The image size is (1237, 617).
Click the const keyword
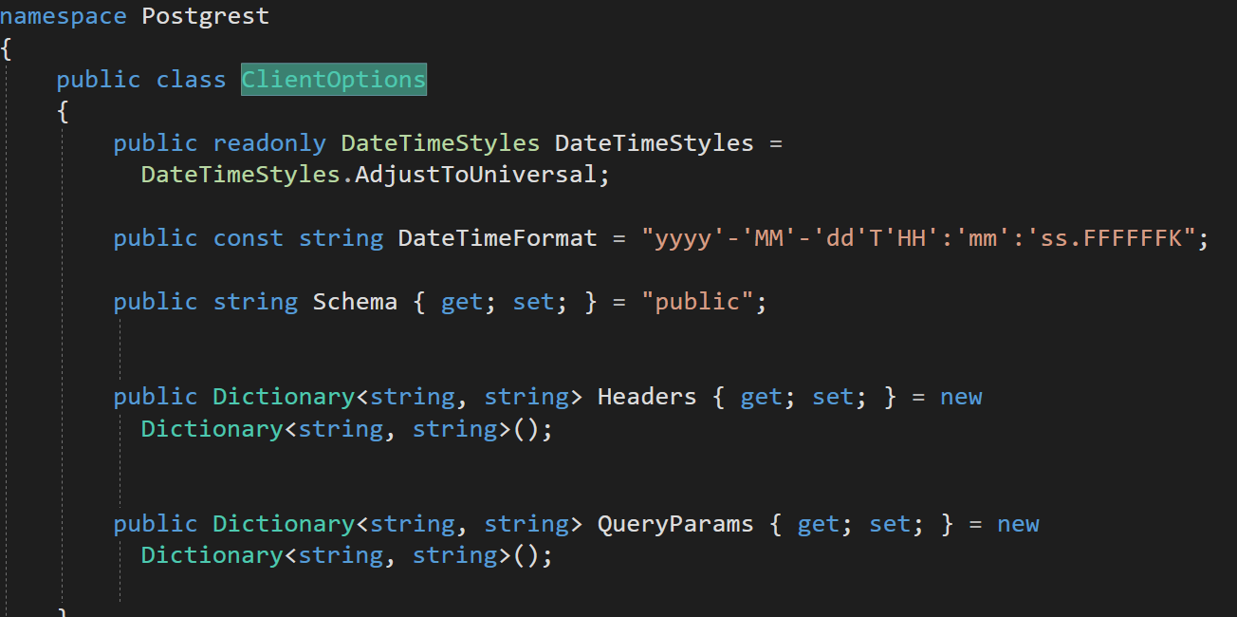coord(249,237)
